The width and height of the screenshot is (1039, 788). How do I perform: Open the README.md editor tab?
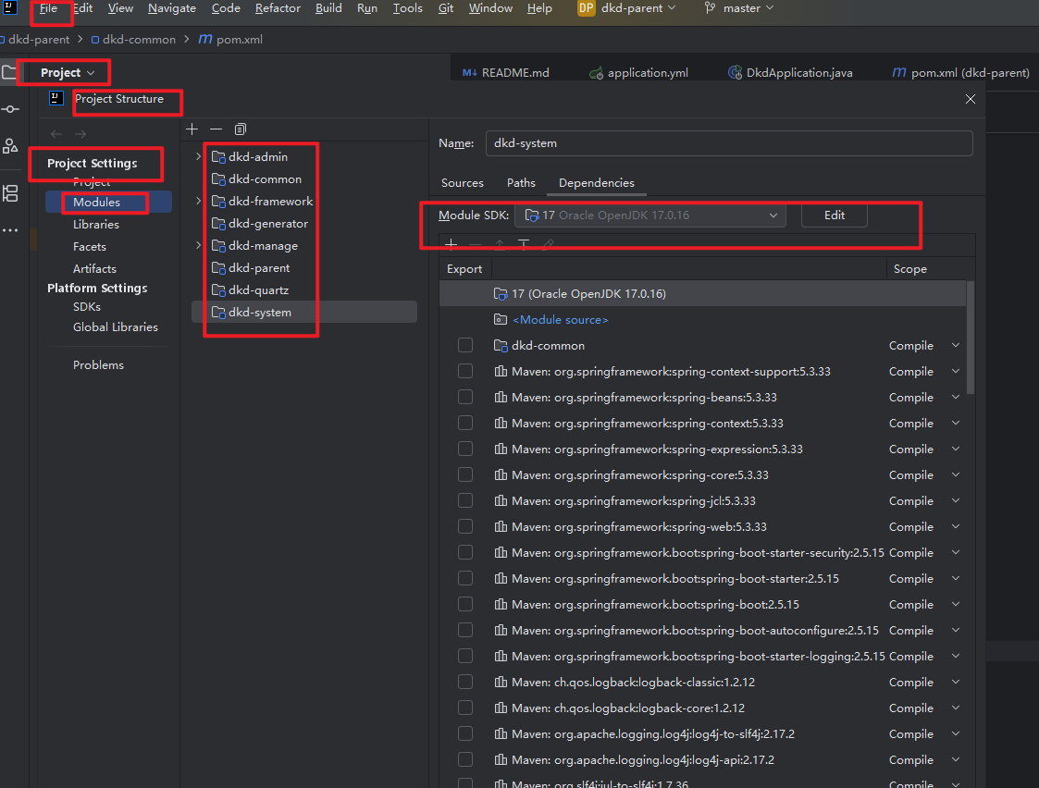(x=506, y=73)
